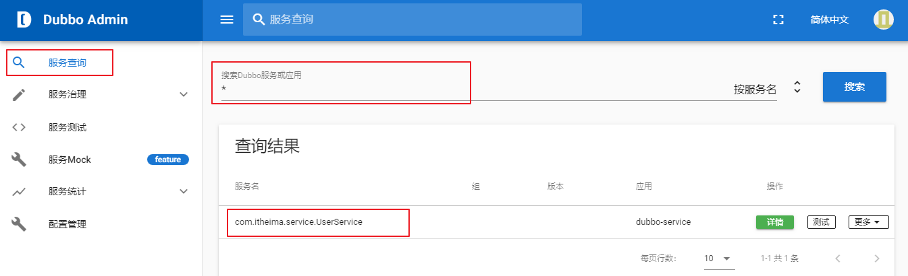This screenshot has height=276, width=908.
Task: Click the blue 搜索 button
Action: coord(854,87)
